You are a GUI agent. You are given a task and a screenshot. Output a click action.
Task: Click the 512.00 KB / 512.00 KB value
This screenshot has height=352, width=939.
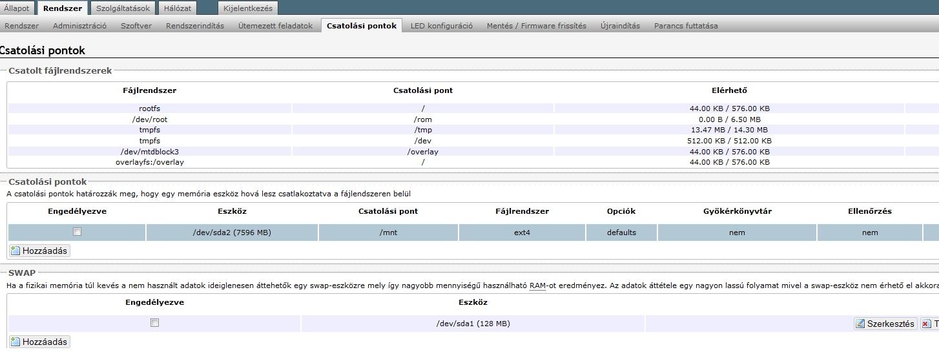(729, 141)
